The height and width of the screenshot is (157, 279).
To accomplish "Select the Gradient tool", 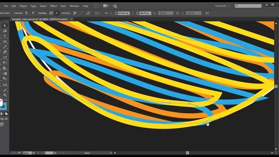I will [x=5, y=74].
